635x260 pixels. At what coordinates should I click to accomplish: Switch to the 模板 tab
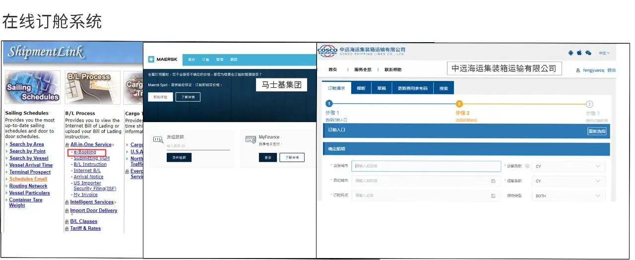pyautogui.click(x=361, y=88)
